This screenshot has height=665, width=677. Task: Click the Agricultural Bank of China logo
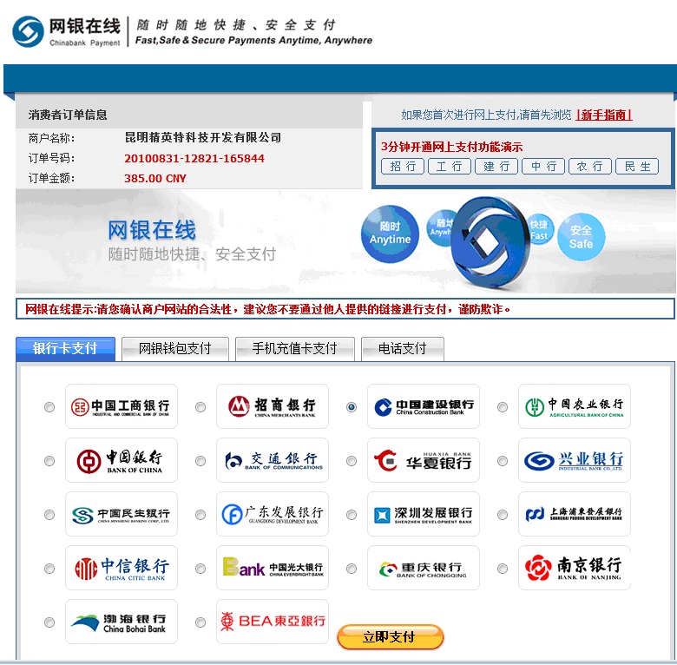pos(575,406)
